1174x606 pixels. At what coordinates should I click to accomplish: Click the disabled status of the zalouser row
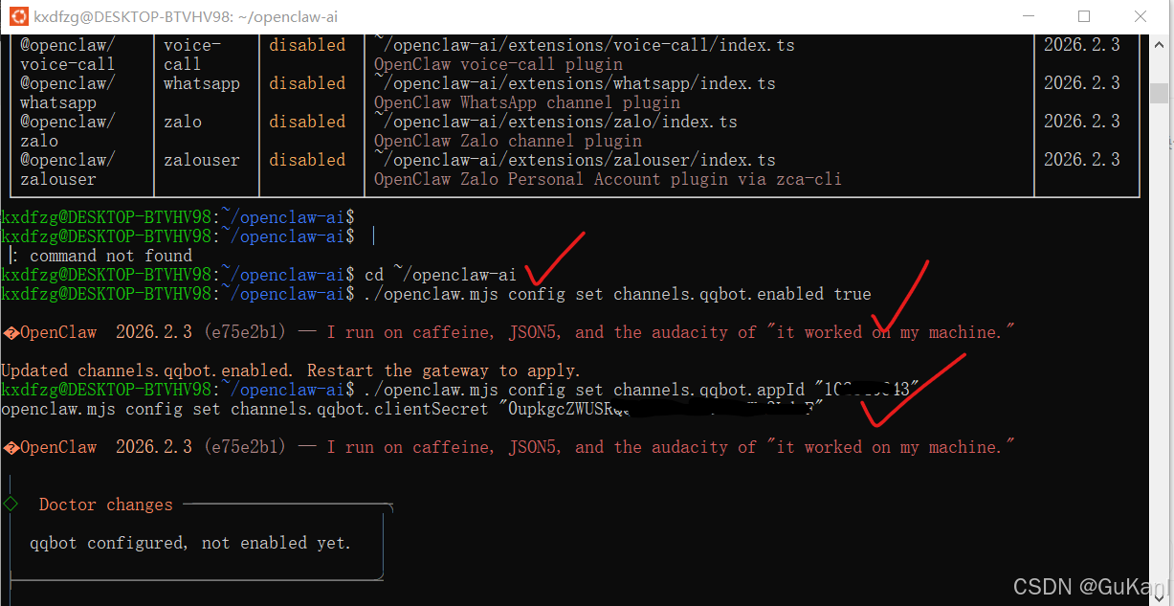coord(307,160)
